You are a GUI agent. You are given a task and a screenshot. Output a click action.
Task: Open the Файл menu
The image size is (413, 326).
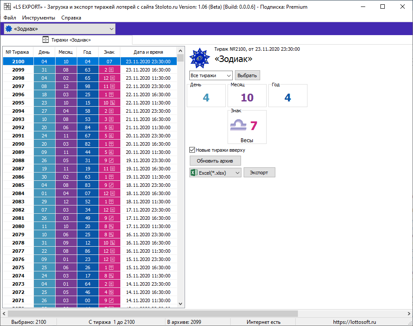pos(10,18)
